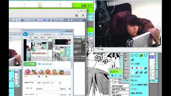Click the green ライブを開始 button

[x=30, y=64]
